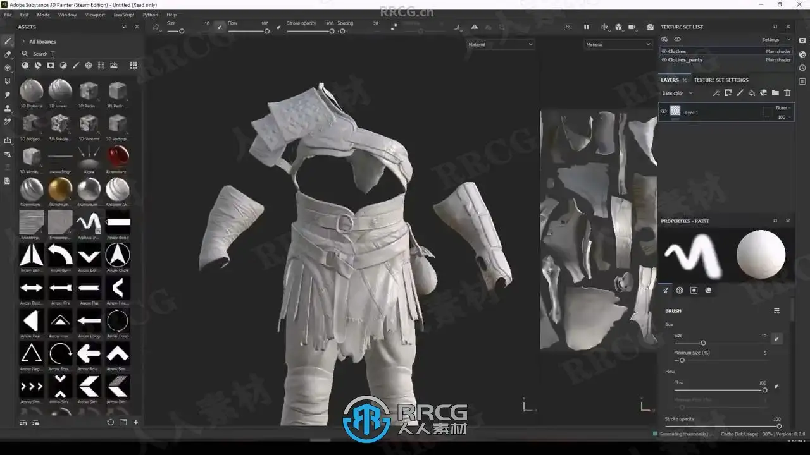The image size is (810, 455).
Task: Adjust the Minimum Size slider handle
Action: coord(682,360)
